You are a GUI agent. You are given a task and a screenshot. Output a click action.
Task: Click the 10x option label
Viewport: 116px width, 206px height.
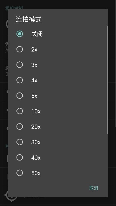point(36,111)
